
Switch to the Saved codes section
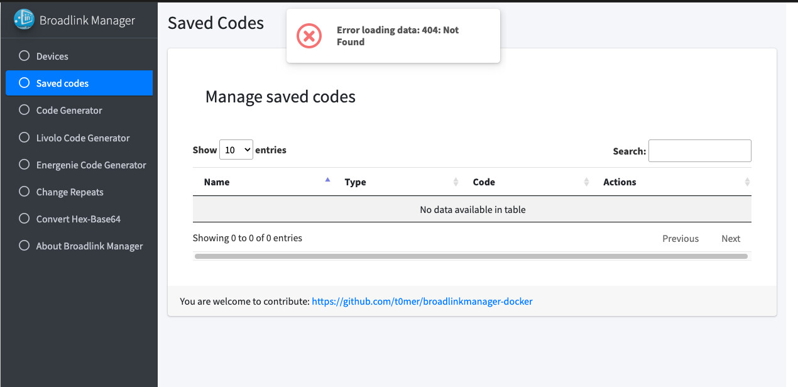[63, 83]
